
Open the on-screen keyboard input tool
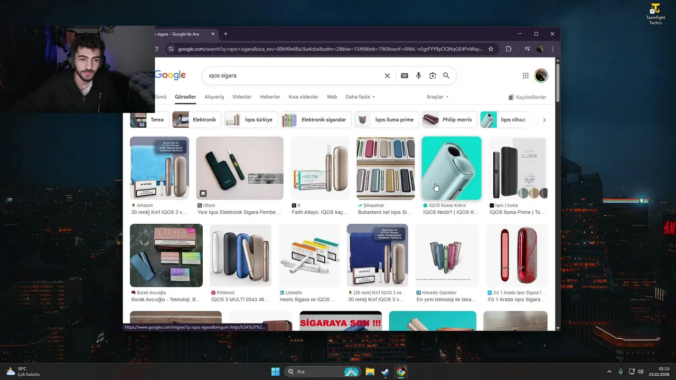(405, 75)
